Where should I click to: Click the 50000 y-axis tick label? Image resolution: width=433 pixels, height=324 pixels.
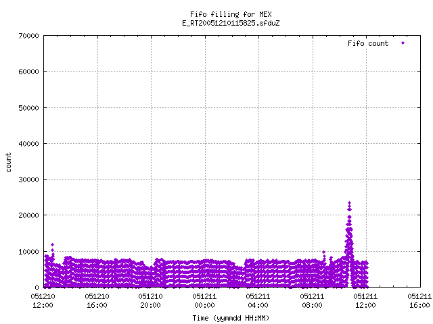(x=28, y=108)
